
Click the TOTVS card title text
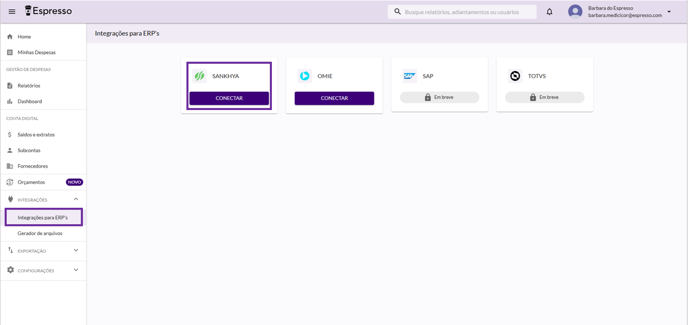537,76
